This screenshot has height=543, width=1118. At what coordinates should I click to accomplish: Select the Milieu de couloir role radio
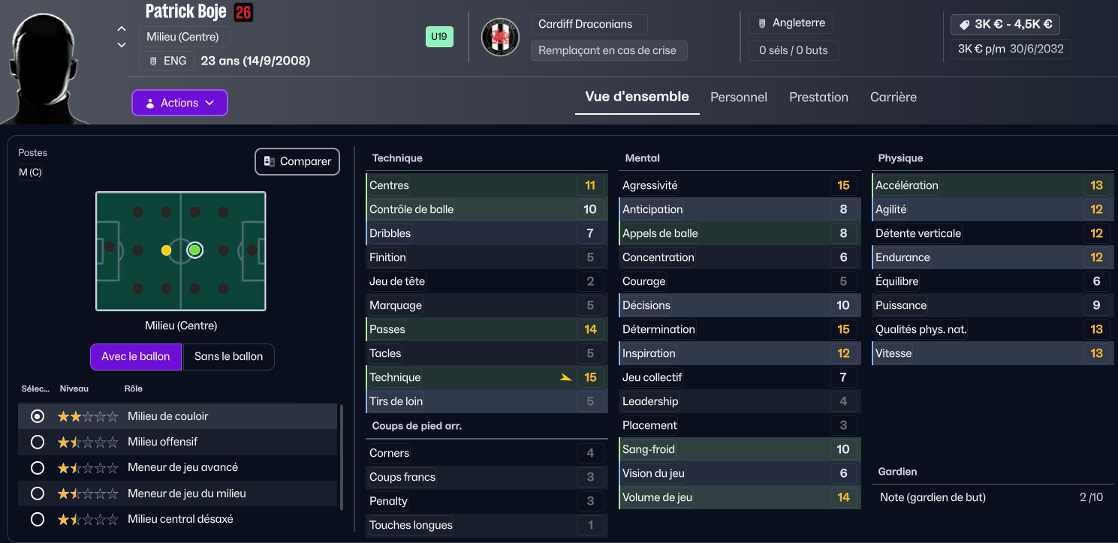tap(38, 416)
